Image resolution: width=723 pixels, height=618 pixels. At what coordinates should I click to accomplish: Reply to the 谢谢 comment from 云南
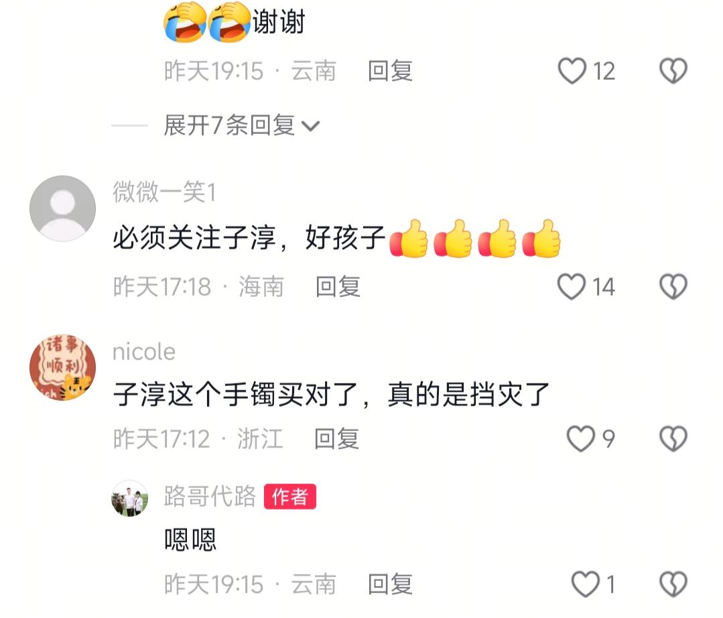(x=390, y=71)
